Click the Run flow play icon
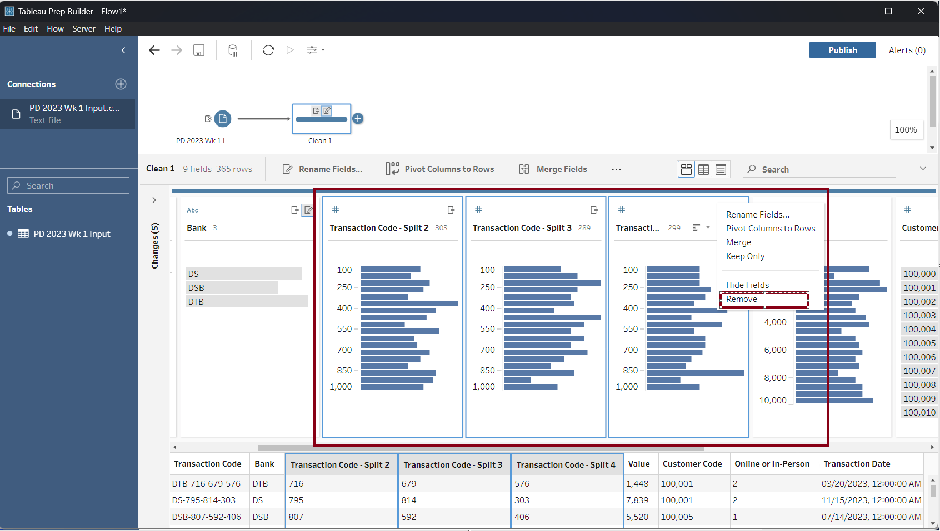 290,50
